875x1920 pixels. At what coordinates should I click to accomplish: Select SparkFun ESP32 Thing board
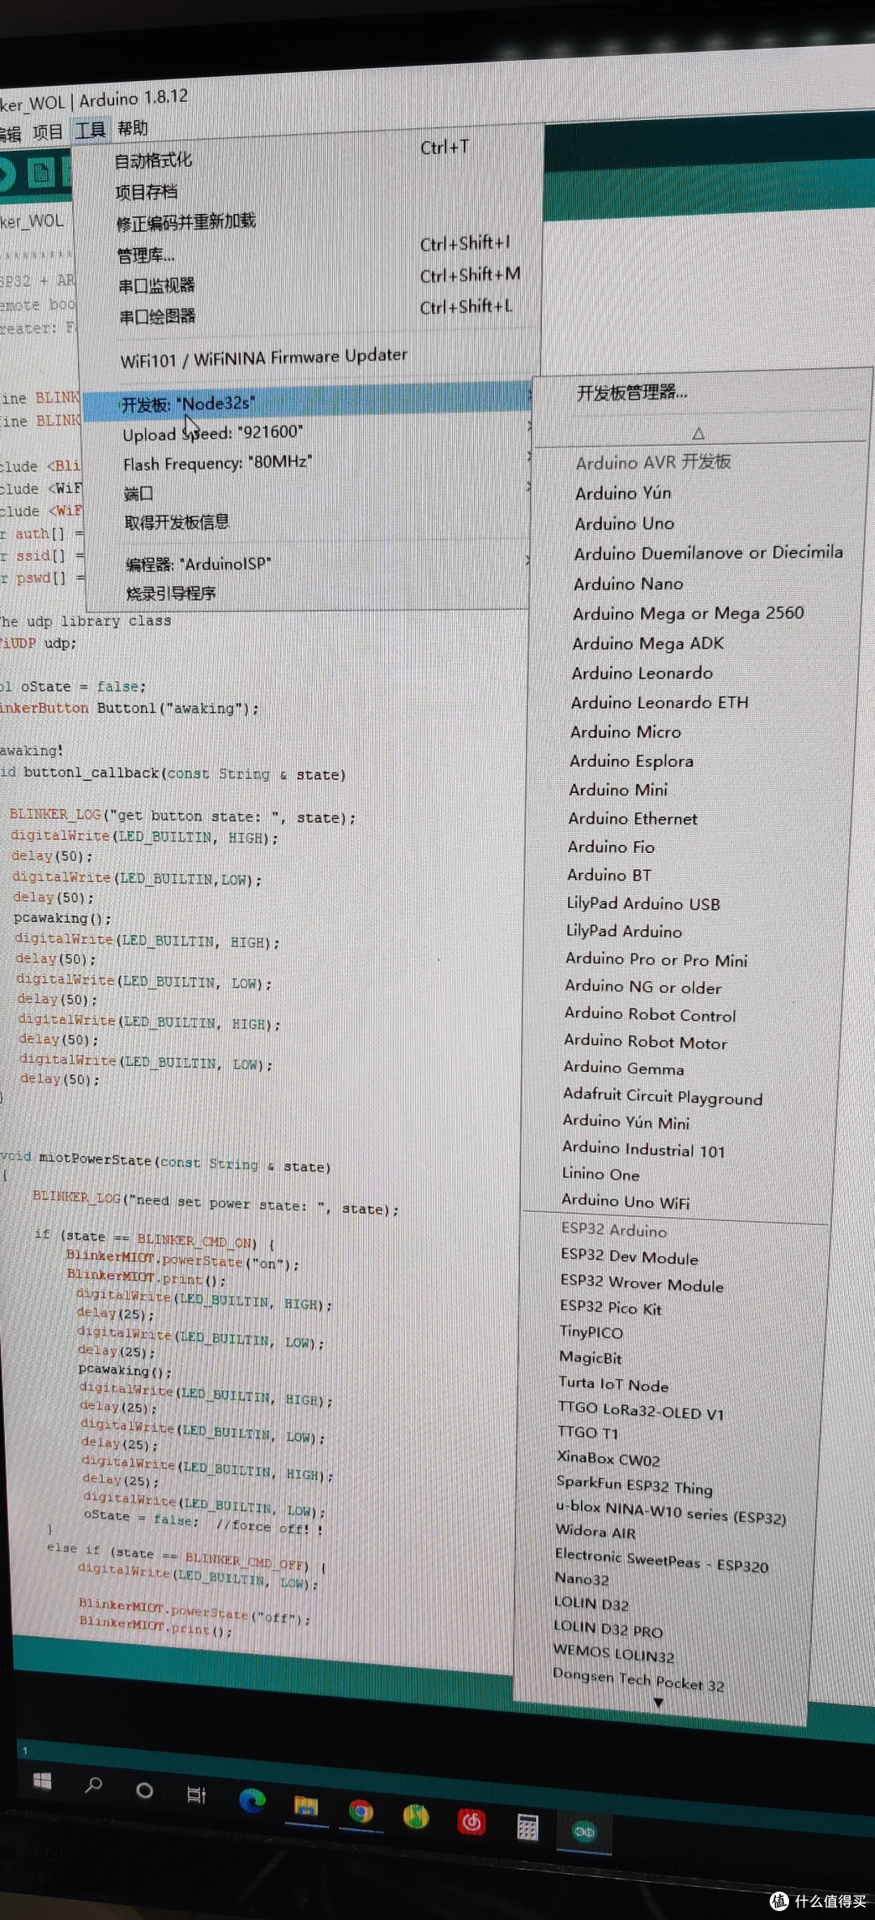tap(634, 1485)
